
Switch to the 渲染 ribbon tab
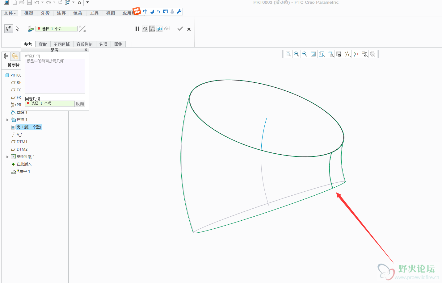(x=78, y=13)
